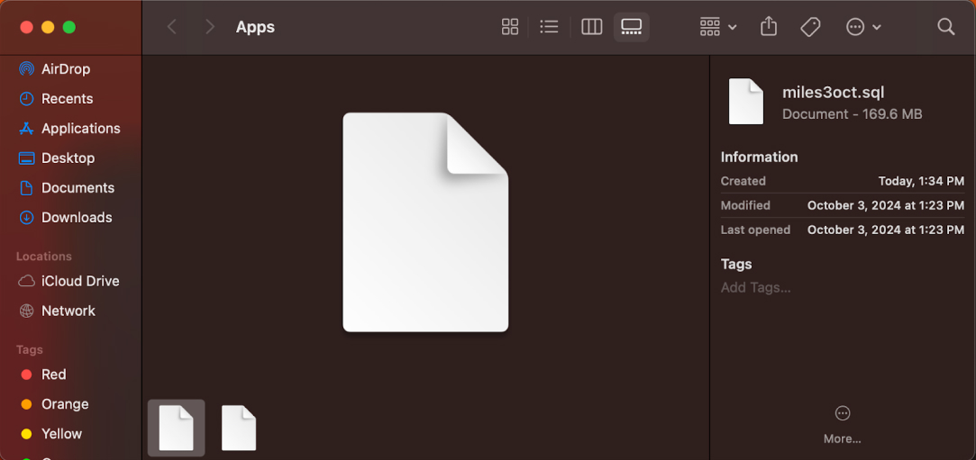
Task: Switch to icon view in toolbar
Action: point(510,27)
